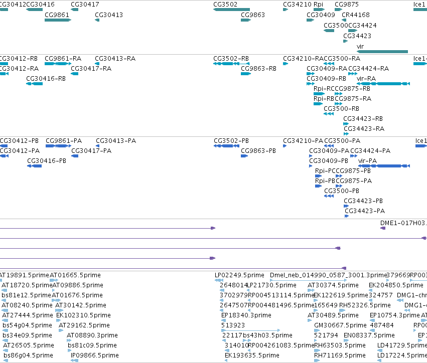
Task: Select transcript CG30409-RB label
Action: [326, 78]
